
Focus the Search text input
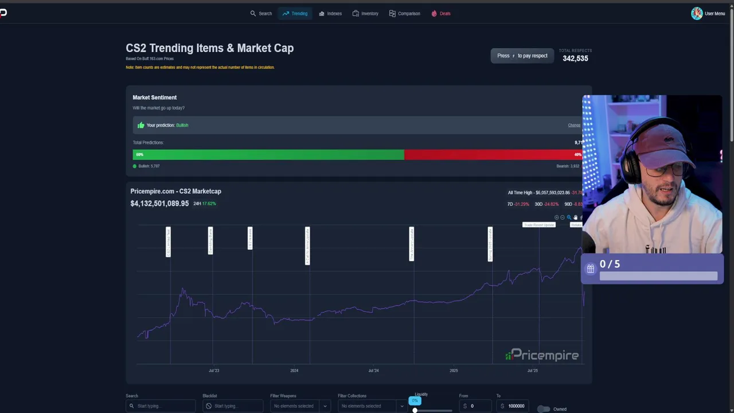[161, 406]
